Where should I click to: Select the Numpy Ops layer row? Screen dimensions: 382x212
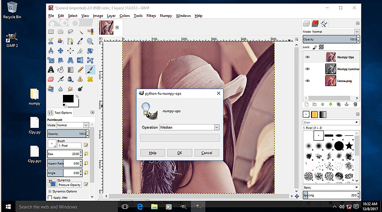[x=331, y=57]
